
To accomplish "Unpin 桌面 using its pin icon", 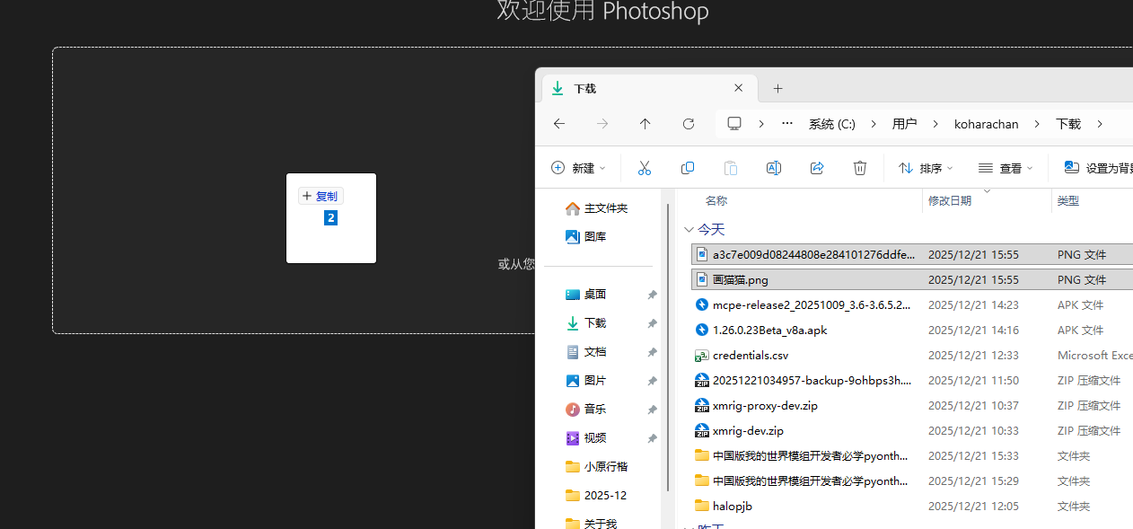I will 653,295.
